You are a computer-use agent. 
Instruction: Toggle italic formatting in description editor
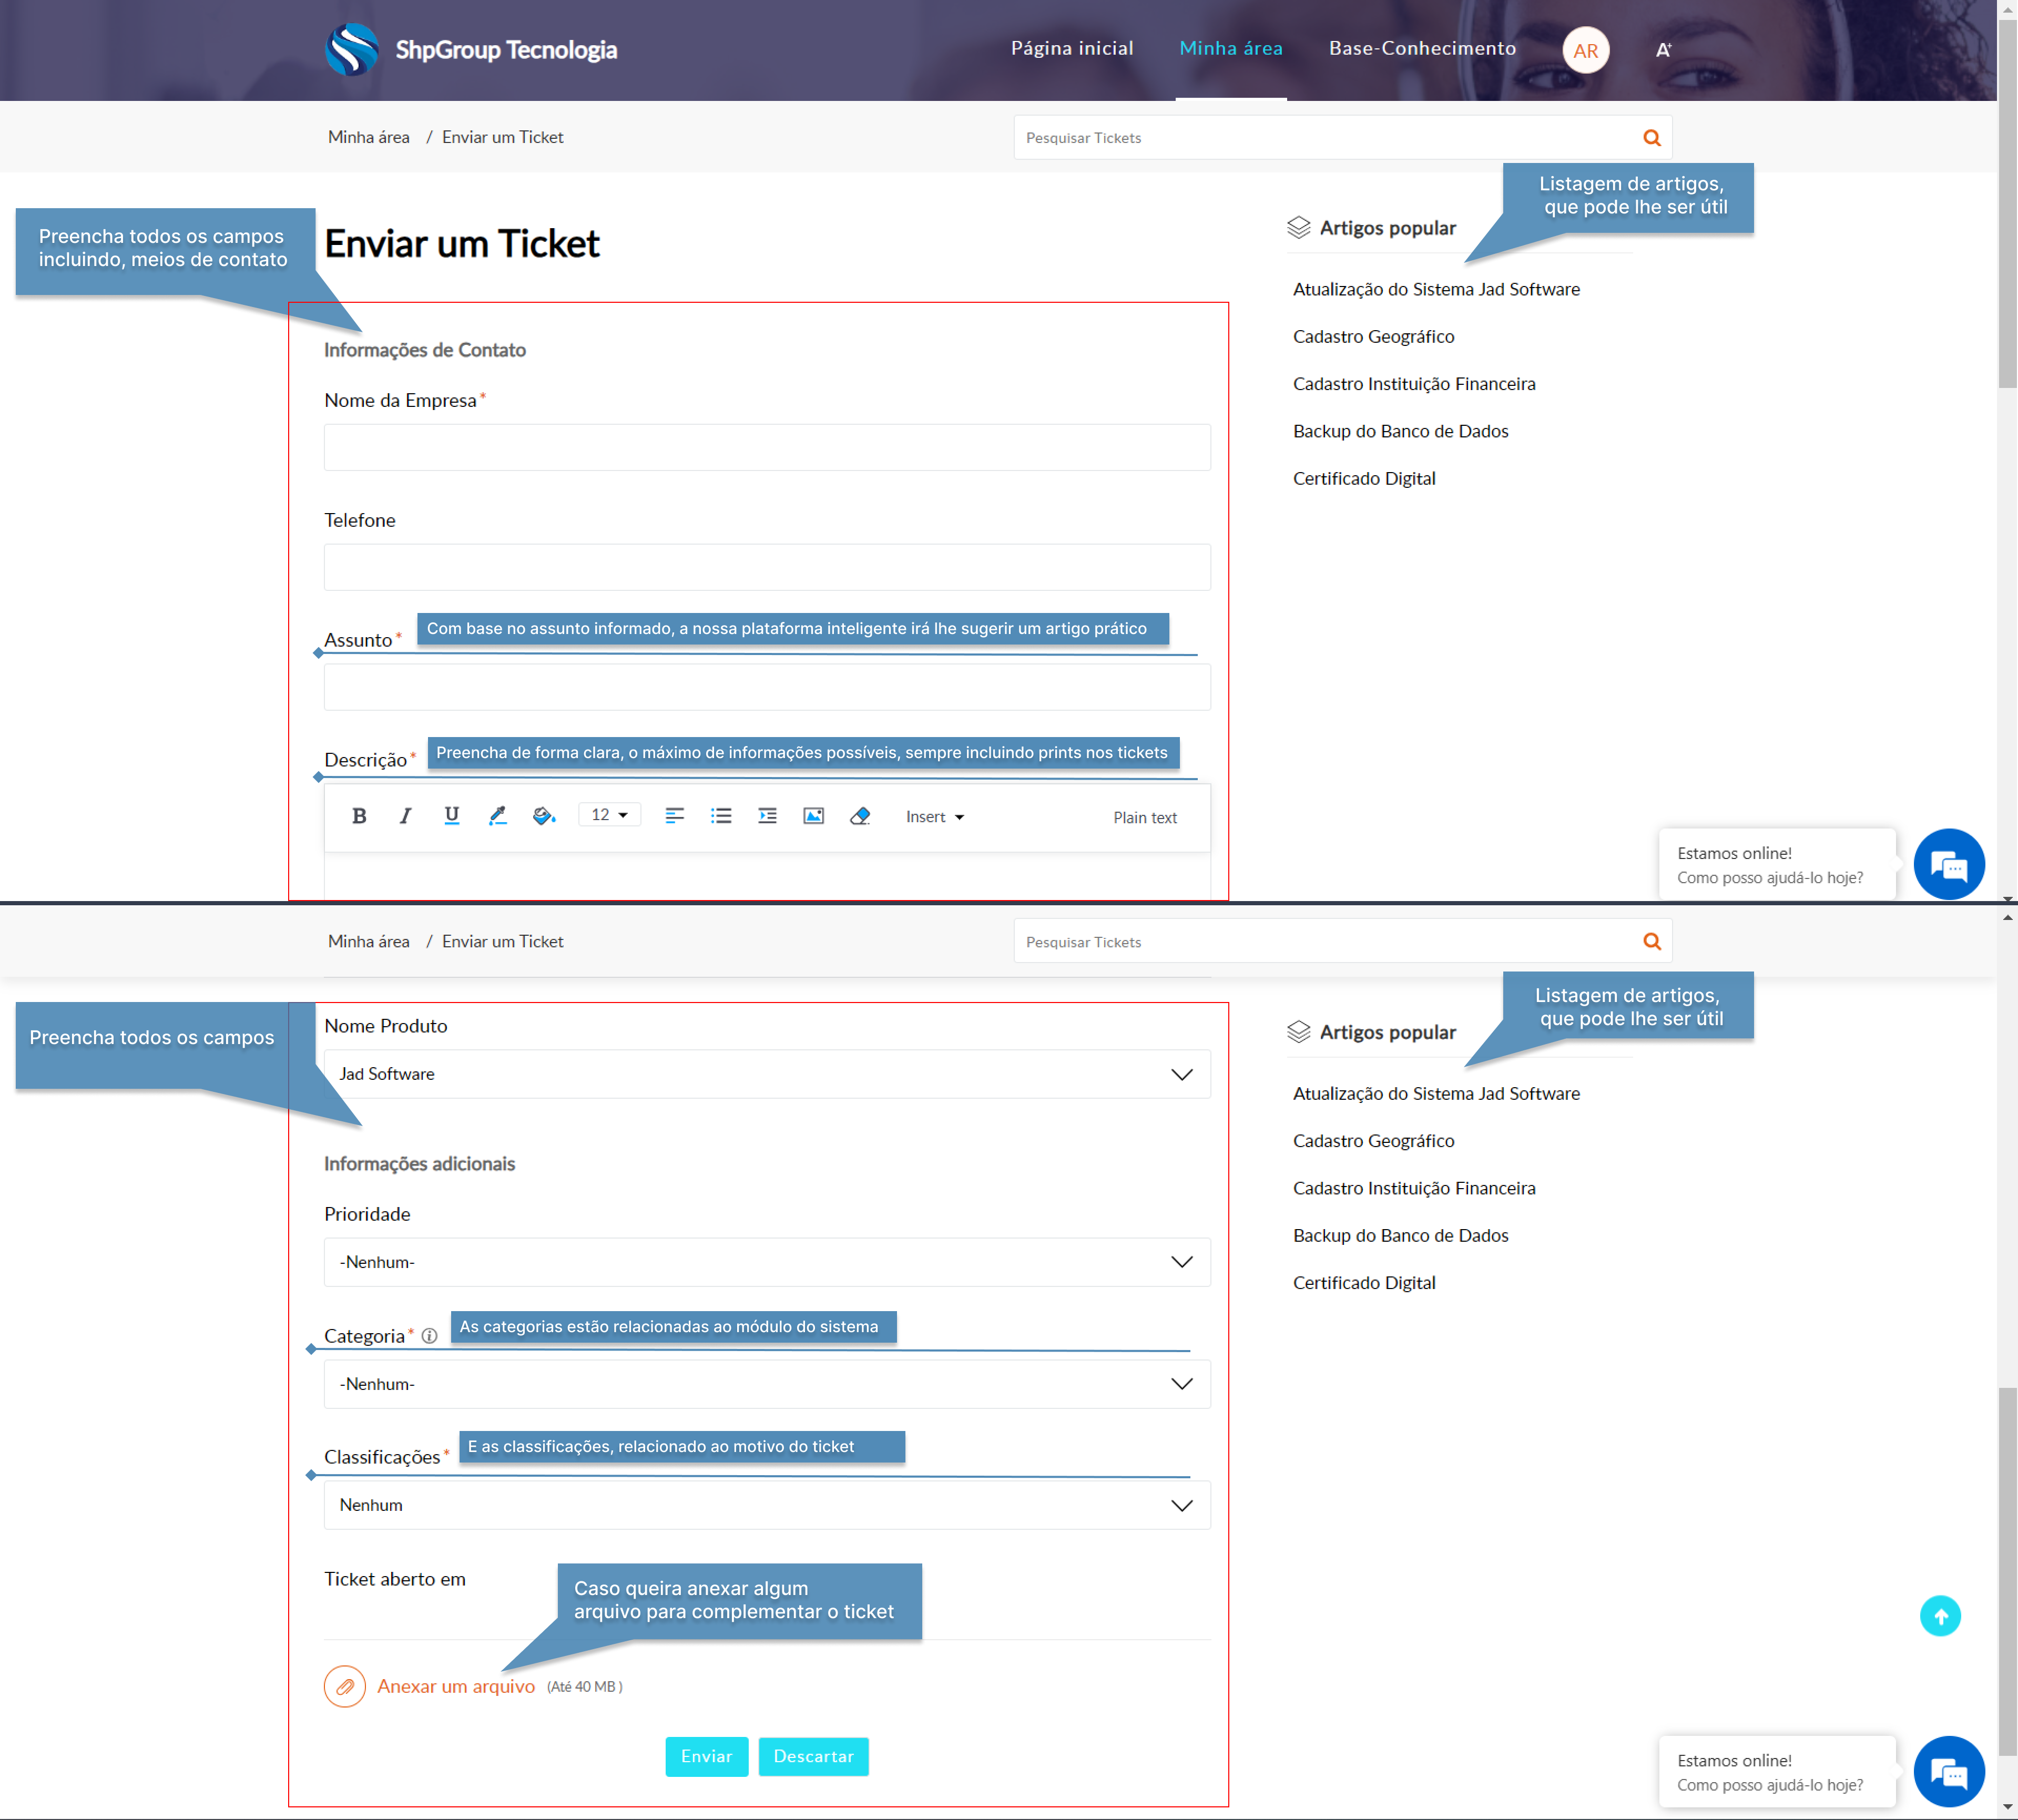[x=405, y=816]
